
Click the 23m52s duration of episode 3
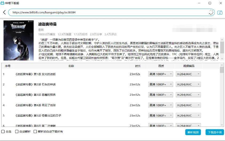pos(135,95)
